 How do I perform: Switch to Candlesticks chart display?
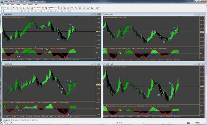click(x=65, y=8)
